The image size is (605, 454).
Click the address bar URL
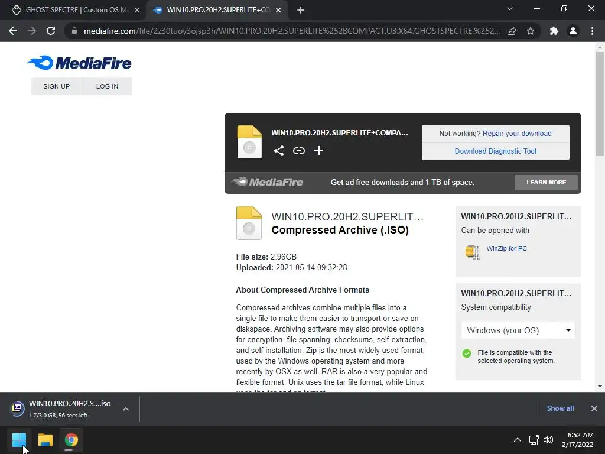click(x=292, y=31)
